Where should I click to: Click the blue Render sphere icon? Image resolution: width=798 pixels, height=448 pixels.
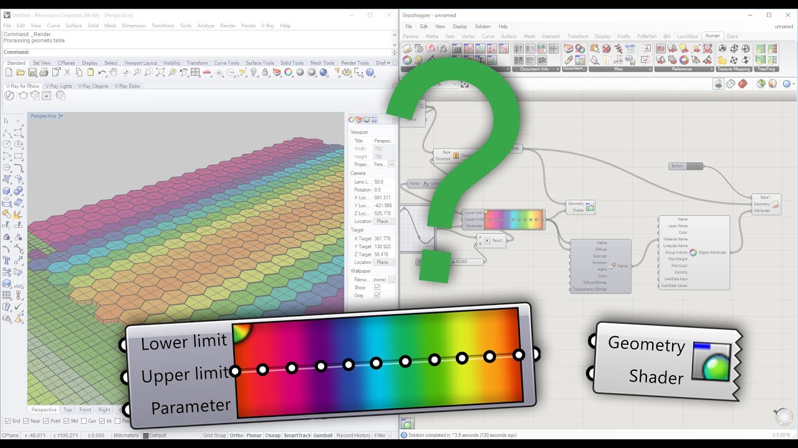pos(324,73)
